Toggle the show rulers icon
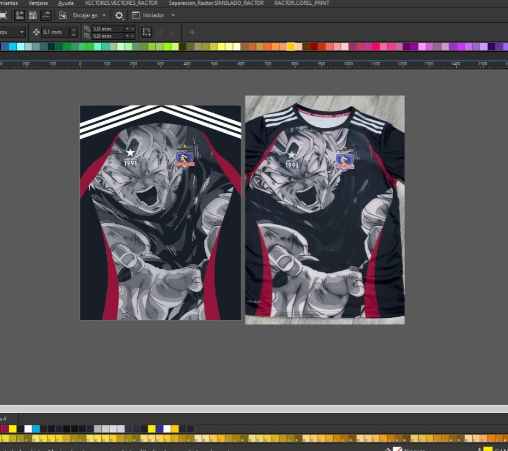 [20, 15]
